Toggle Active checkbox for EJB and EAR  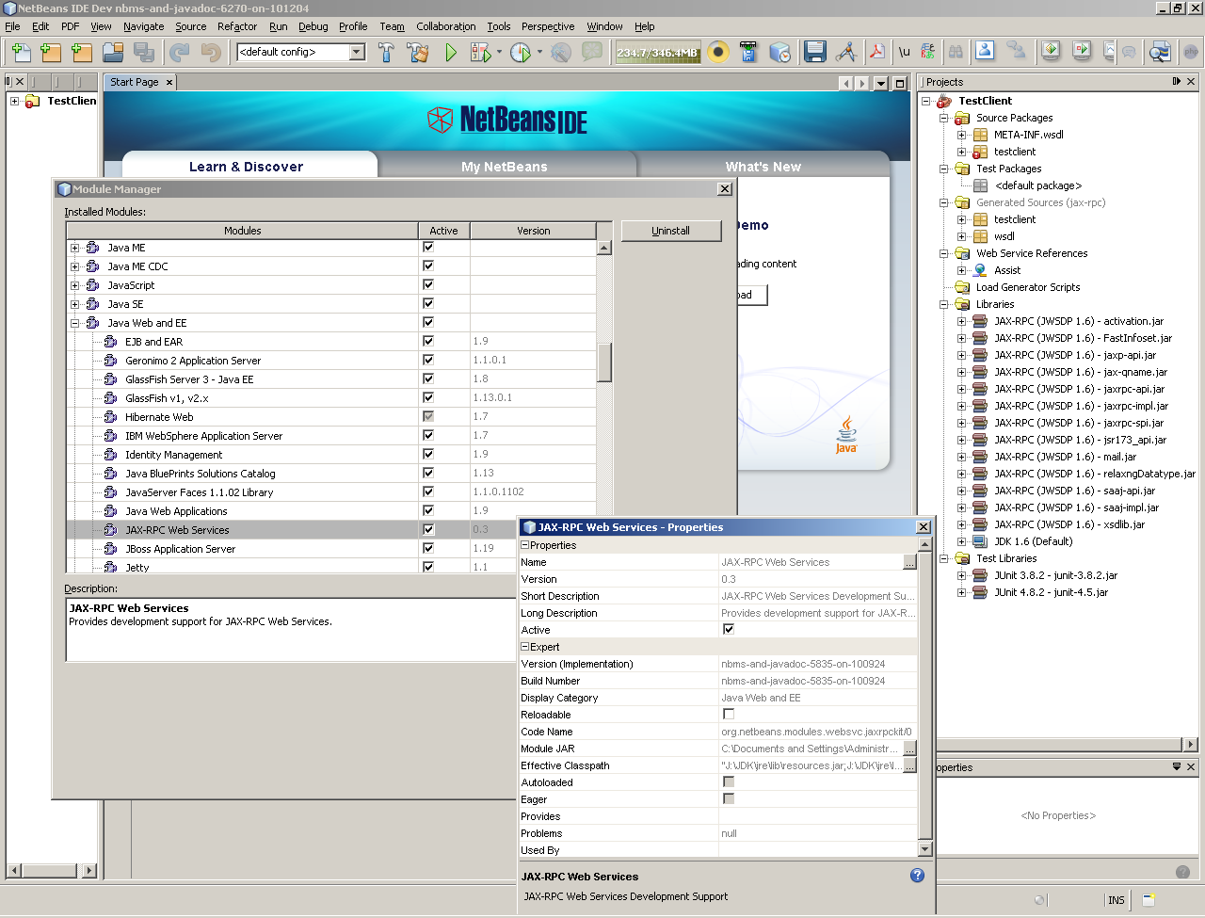pyautogui.click(x=428, y=342)
